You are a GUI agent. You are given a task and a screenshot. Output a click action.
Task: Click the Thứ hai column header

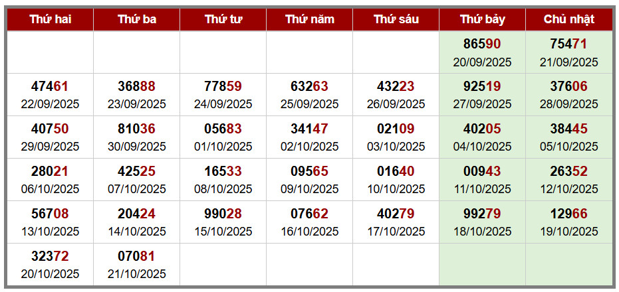[x=50, y=19]
